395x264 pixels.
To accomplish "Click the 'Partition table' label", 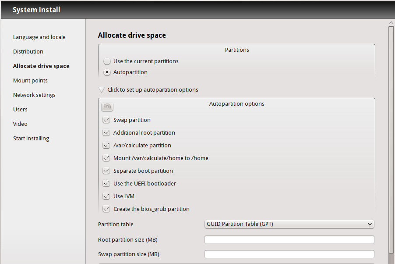I will point(116,225).
